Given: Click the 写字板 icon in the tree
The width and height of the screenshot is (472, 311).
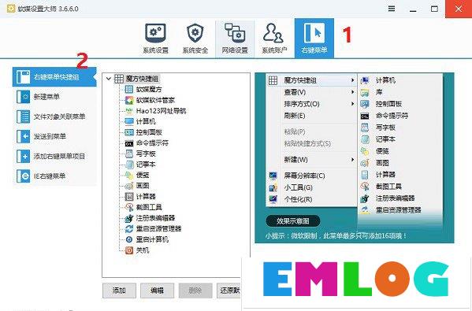Looking at the screenshot, I should (129, 154).
